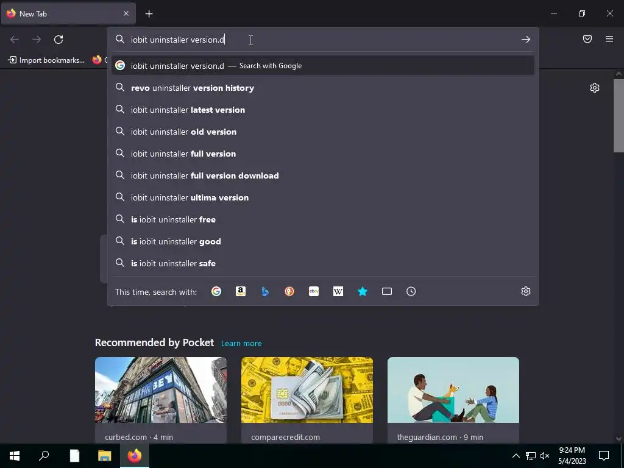The image size is (624, 468).
Task: Search with DuckDuckGo one-off icon
Action: coord(289,292)
